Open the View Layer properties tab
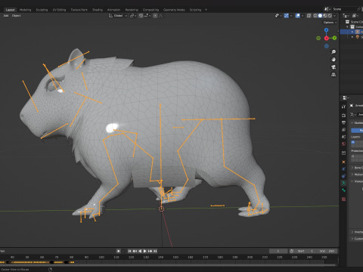363x272 pixels. tap(343, 130)
